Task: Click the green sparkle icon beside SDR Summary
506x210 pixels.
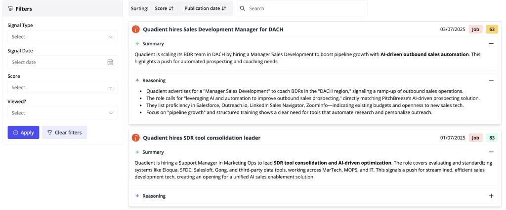Action: point(137,152)
